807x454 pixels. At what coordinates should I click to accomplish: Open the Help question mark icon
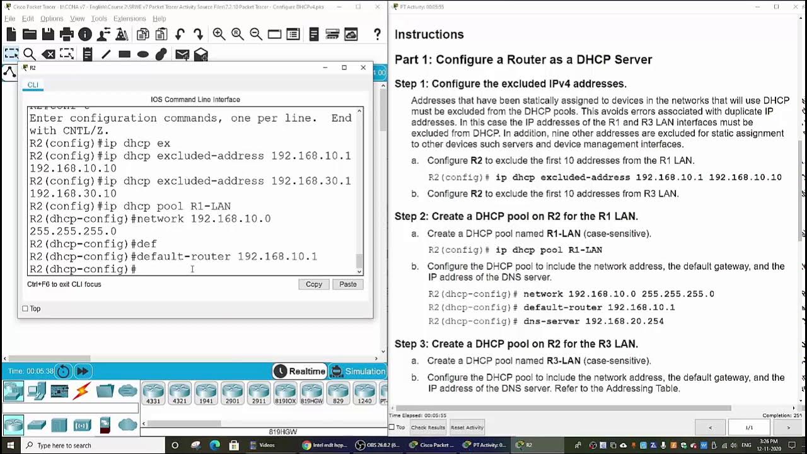377,34
